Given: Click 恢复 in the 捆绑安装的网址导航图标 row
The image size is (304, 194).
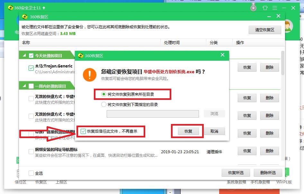Looking at the screenshot, I should [247, 151].
